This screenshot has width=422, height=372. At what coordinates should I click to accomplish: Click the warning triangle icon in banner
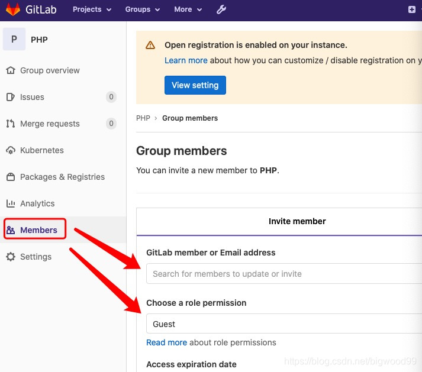pos(150,45)
